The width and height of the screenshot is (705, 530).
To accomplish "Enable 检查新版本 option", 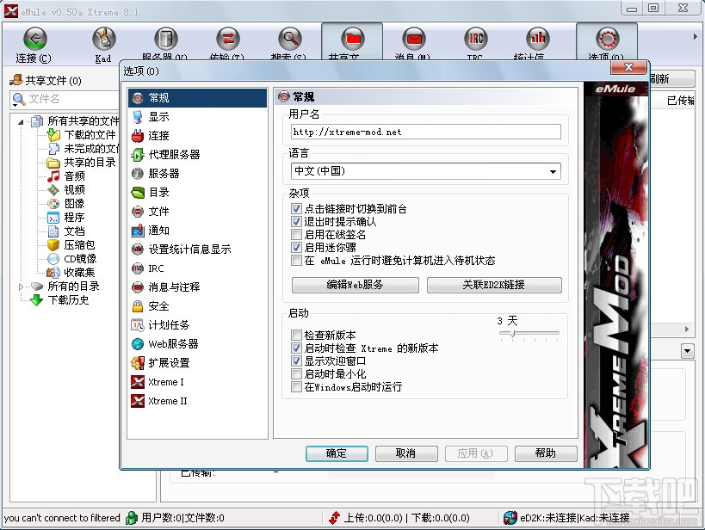I will (297, 335).
